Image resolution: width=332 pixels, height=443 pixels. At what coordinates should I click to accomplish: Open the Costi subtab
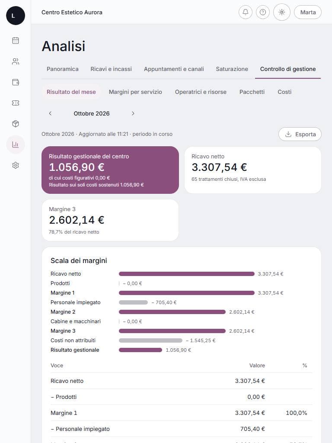[284, 92]
